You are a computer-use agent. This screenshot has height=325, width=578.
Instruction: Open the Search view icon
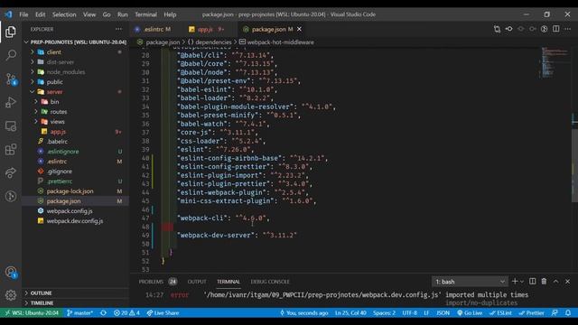tap(11, 55)
